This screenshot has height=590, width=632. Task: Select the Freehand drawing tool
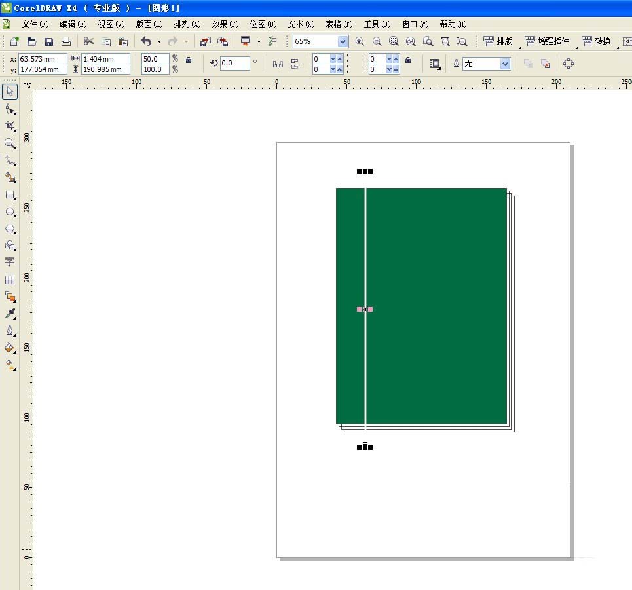(10, 160)
